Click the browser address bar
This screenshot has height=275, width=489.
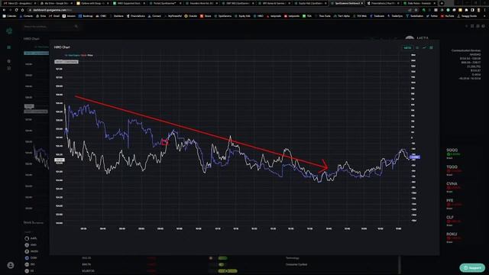219,10
